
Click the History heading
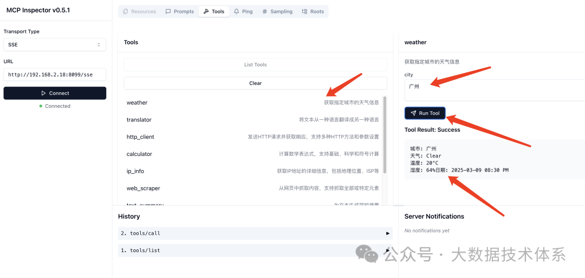coord(129,216)
